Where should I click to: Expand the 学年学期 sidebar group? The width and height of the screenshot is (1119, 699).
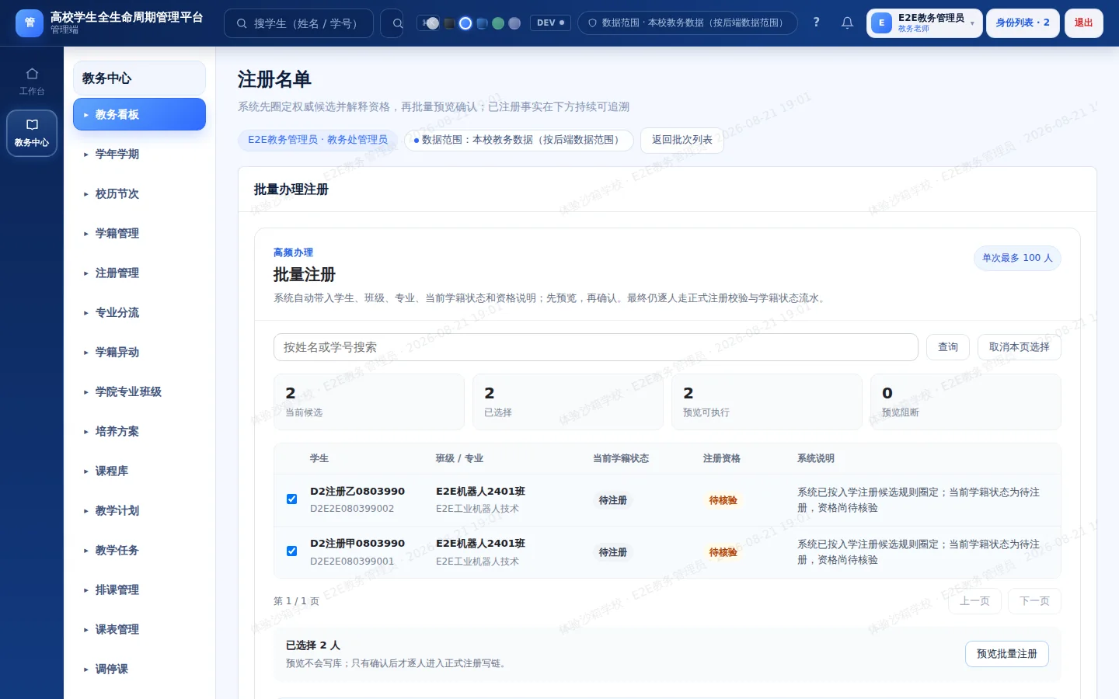click(x=139, y=154)
